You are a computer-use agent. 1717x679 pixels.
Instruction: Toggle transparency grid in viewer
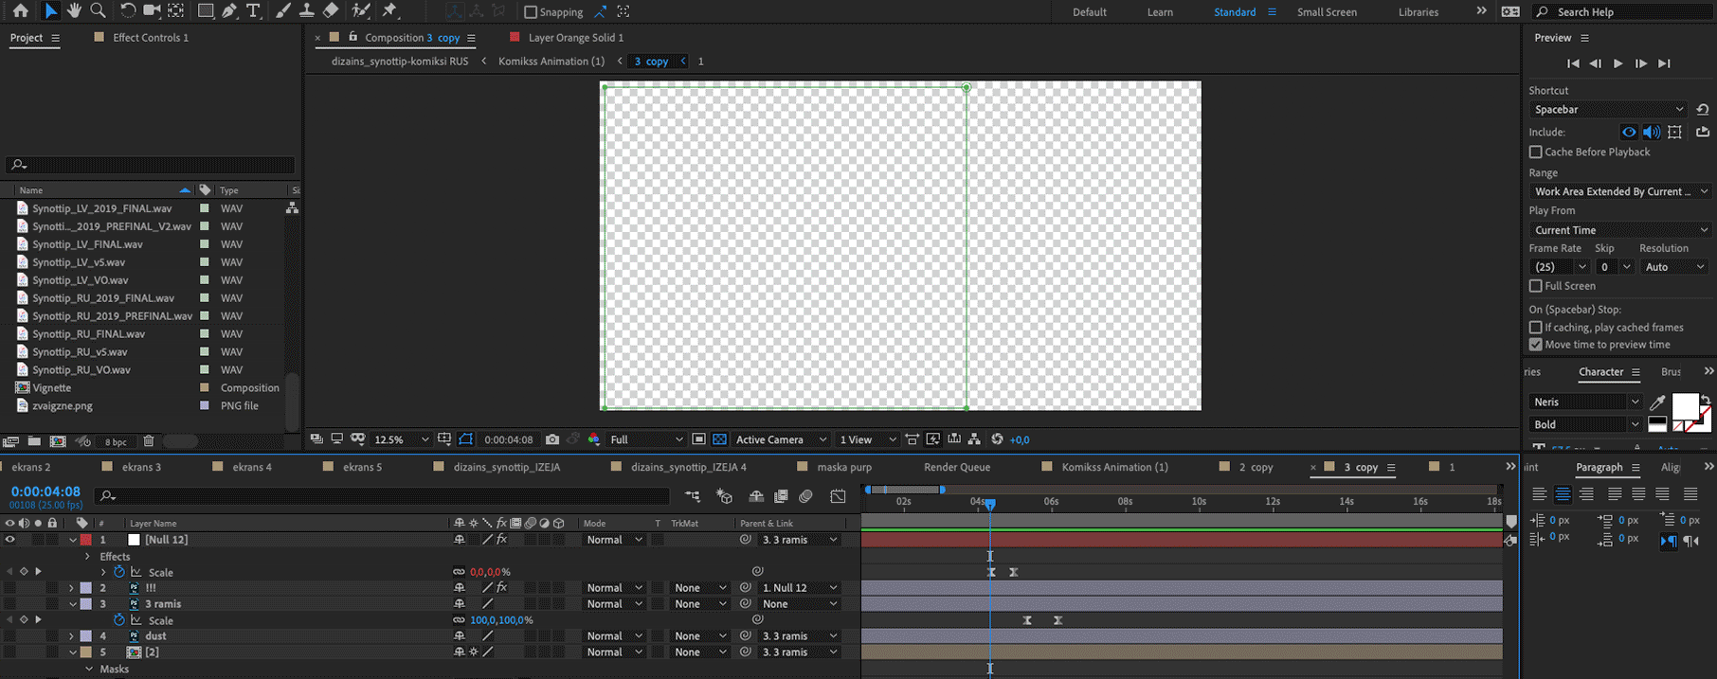click(x=719, y=439)
